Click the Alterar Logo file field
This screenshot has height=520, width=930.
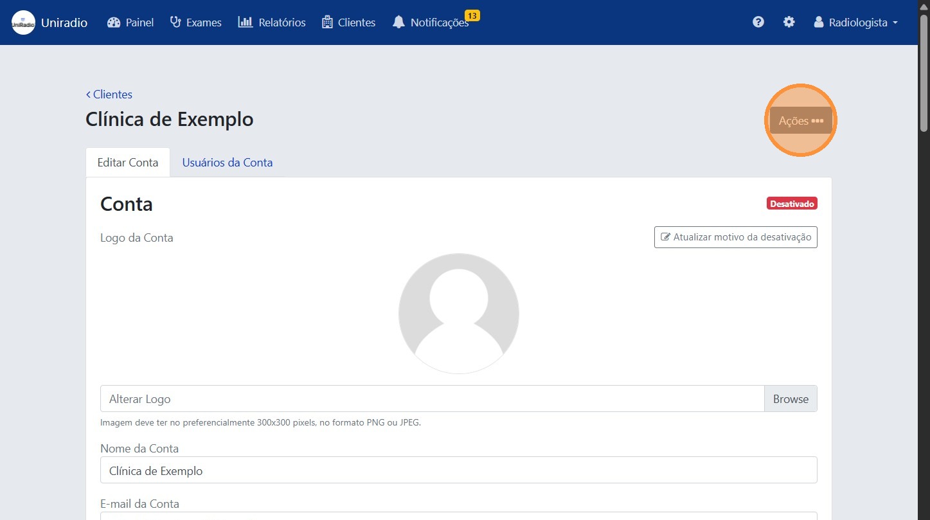click(431, 399)
